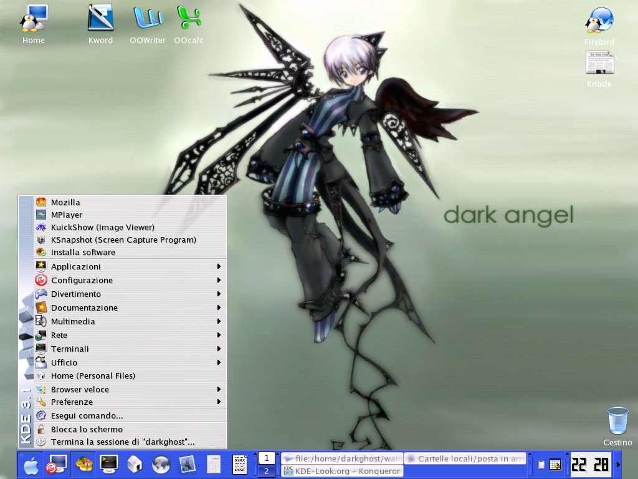
Task: Choose Installa software menu item
Action: [130, 253]
